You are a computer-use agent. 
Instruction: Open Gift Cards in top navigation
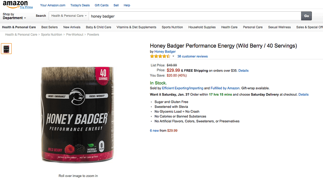click(102, 5)
